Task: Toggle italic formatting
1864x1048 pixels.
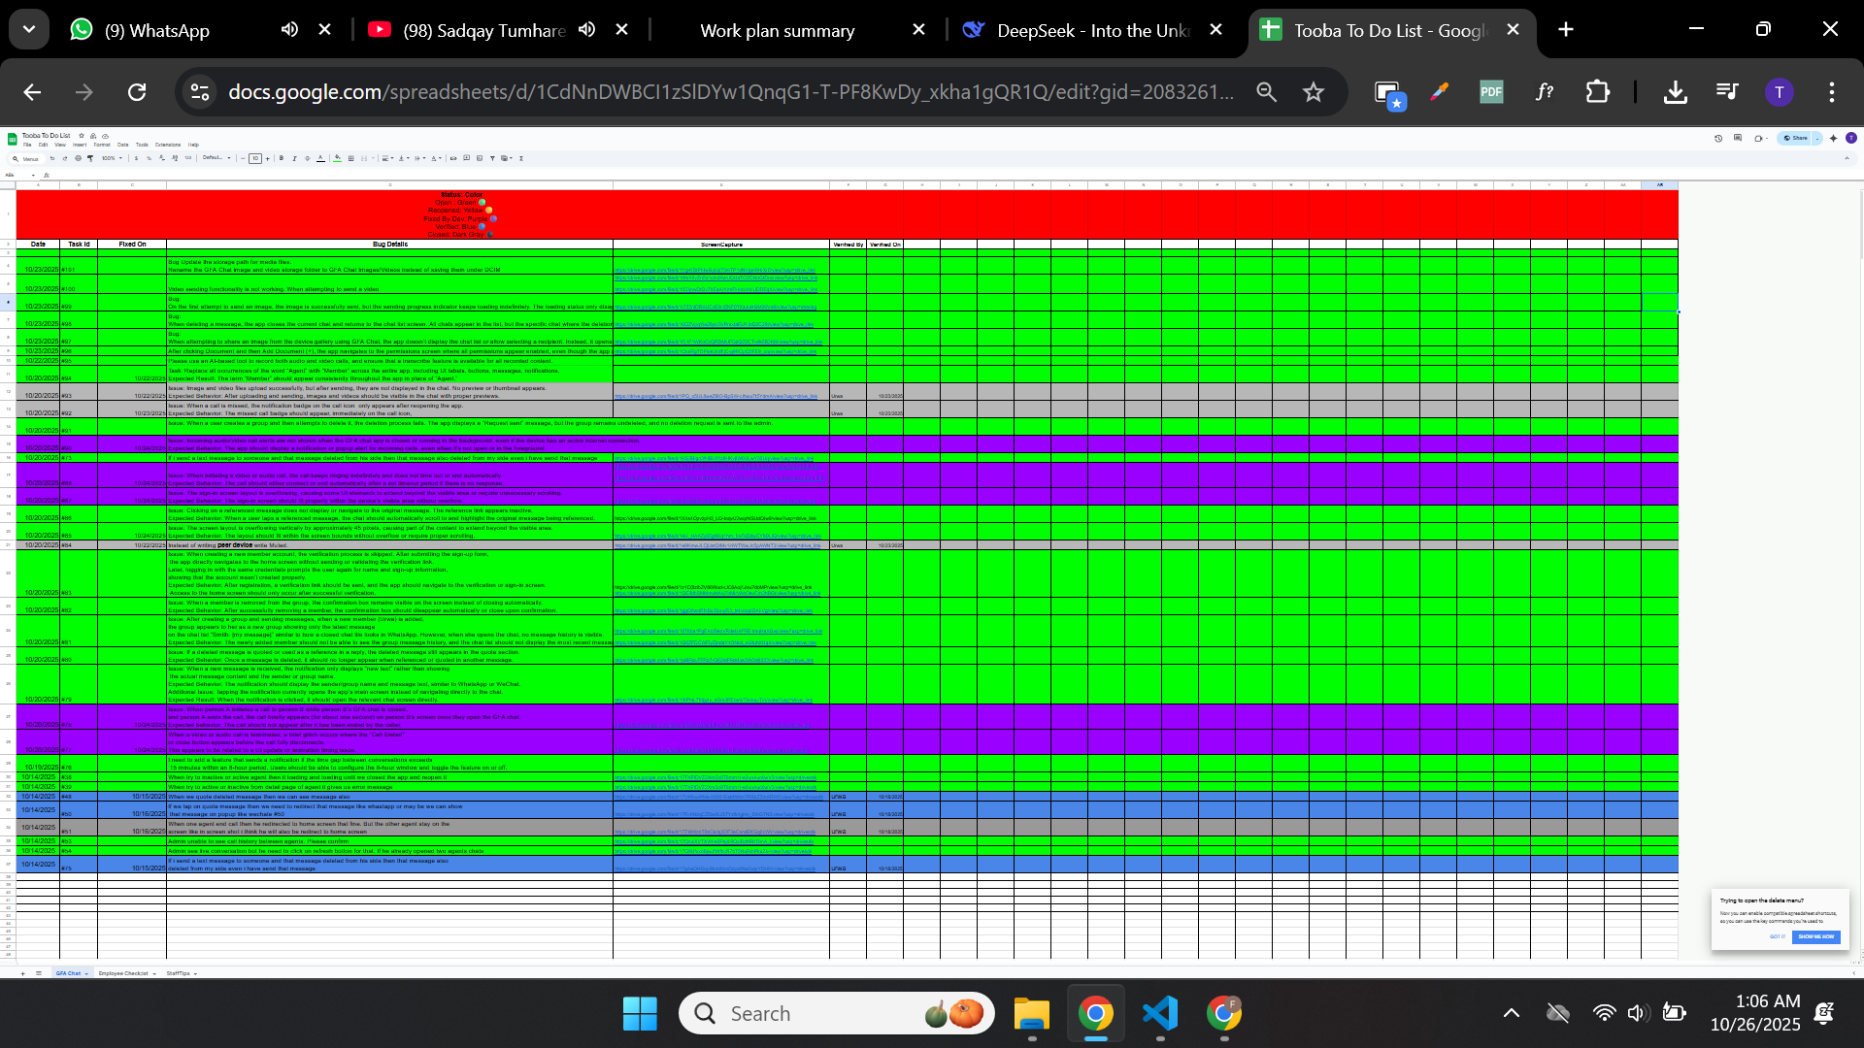Action: click(294, 158)
